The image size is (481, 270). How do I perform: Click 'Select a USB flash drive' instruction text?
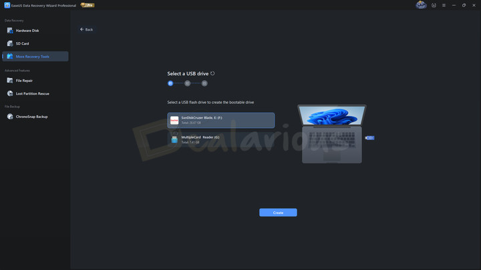(210, 102)
